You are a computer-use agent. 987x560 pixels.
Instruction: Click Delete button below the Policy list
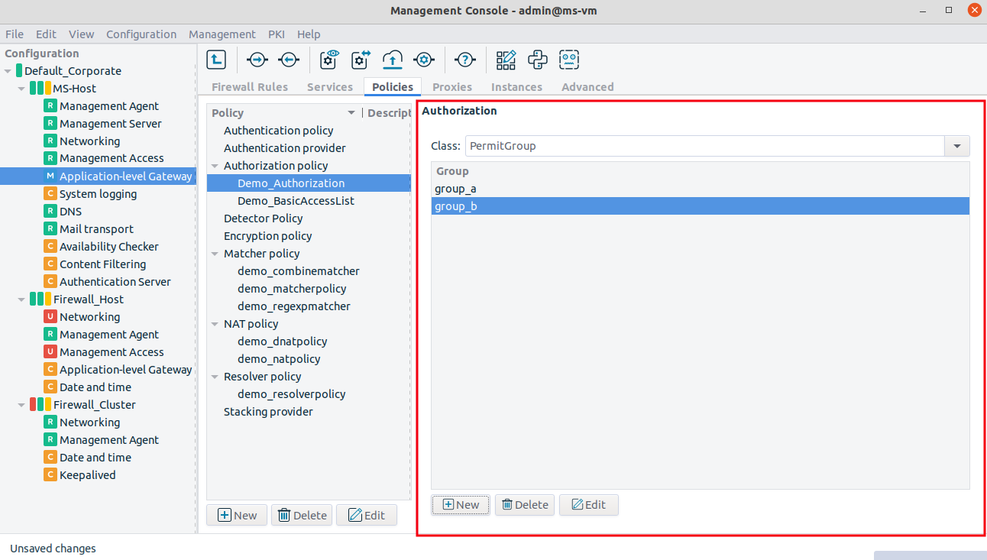[x=302, y=515]
